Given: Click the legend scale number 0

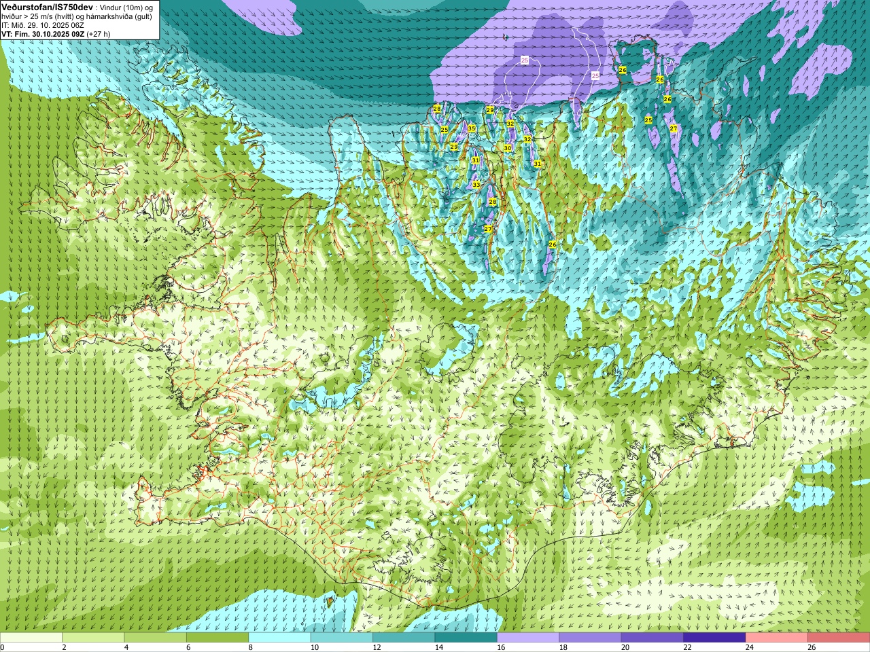Looking at the screenshot, I should 3,647.
